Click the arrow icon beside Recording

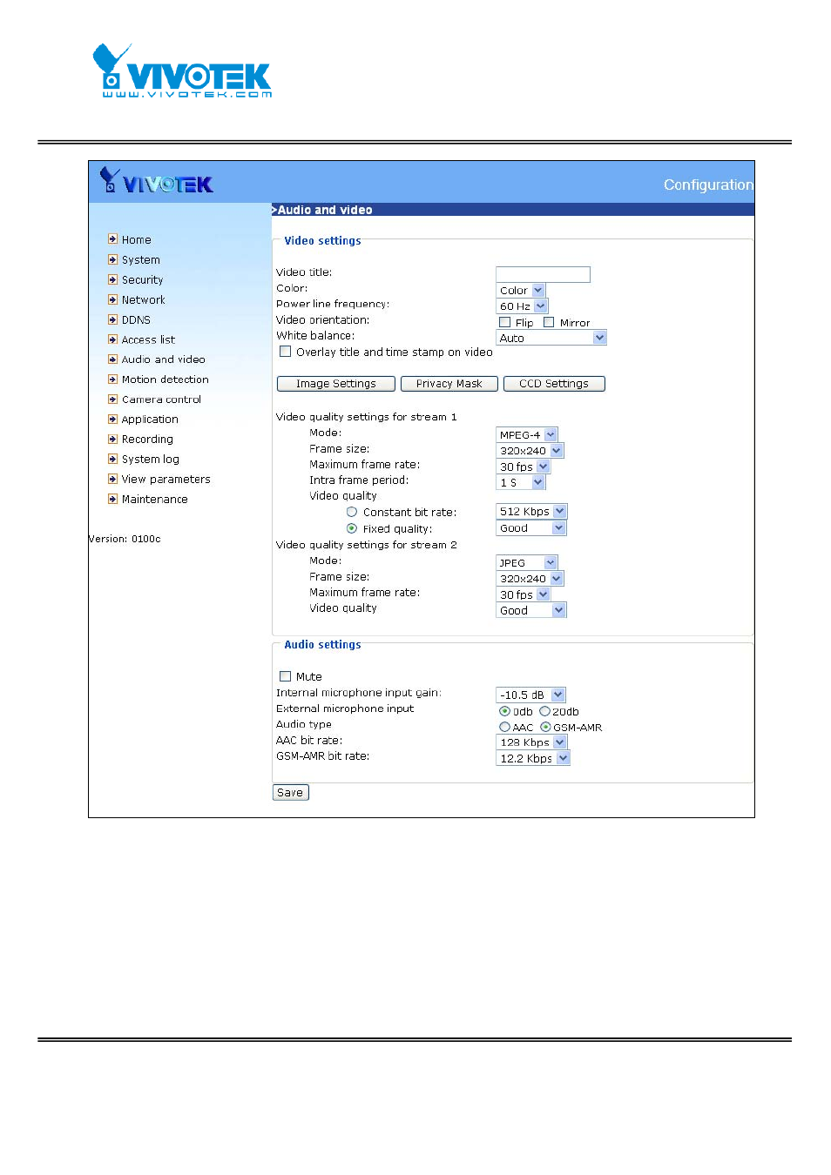click(x=112, y=440)
